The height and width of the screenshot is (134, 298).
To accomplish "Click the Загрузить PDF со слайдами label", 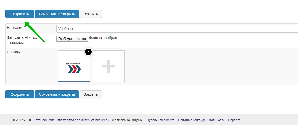I will pyautogui.click(x=22, y=40).
